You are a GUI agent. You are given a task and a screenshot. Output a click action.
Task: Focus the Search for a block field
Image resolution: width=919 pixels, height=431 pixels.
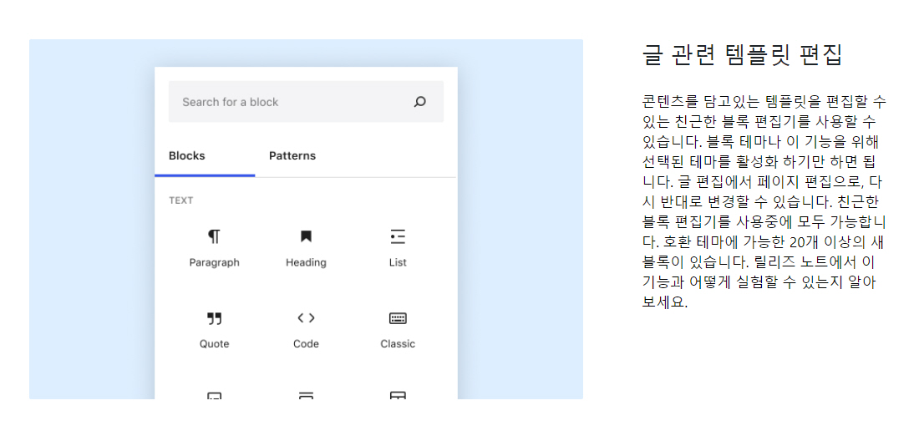(x=306, y=102)
